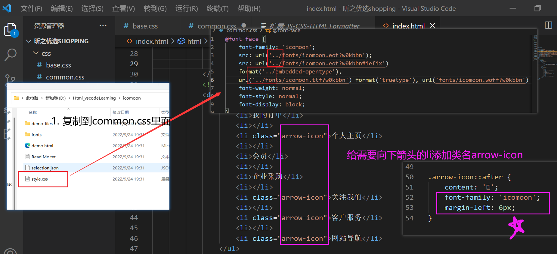Select the demo-files folder row
Screen dimensions: 557x254
pos(96,123)
